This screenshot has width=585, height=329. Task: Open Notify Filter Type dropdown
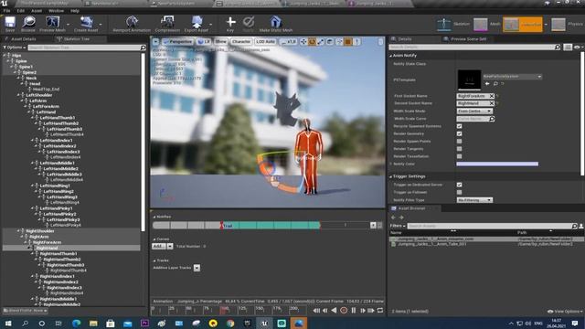pyautogui.click(x=474, y=200)
